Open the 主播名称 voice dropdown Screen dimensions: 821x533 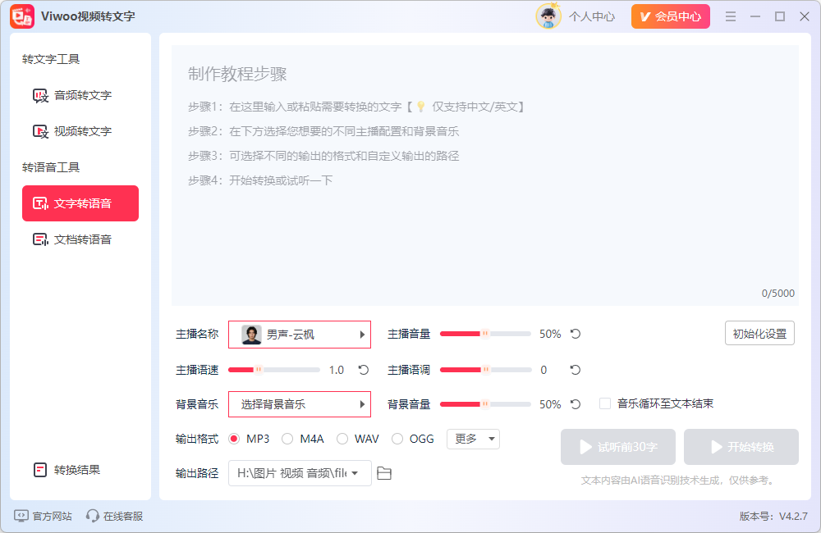[x=300, y=335]
